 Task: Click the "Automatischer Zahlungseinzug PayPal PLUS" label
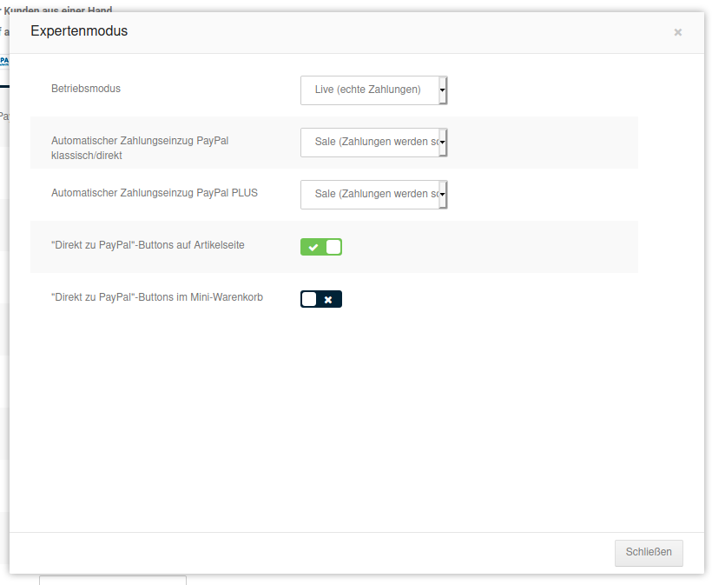click(x=155, y=193)
